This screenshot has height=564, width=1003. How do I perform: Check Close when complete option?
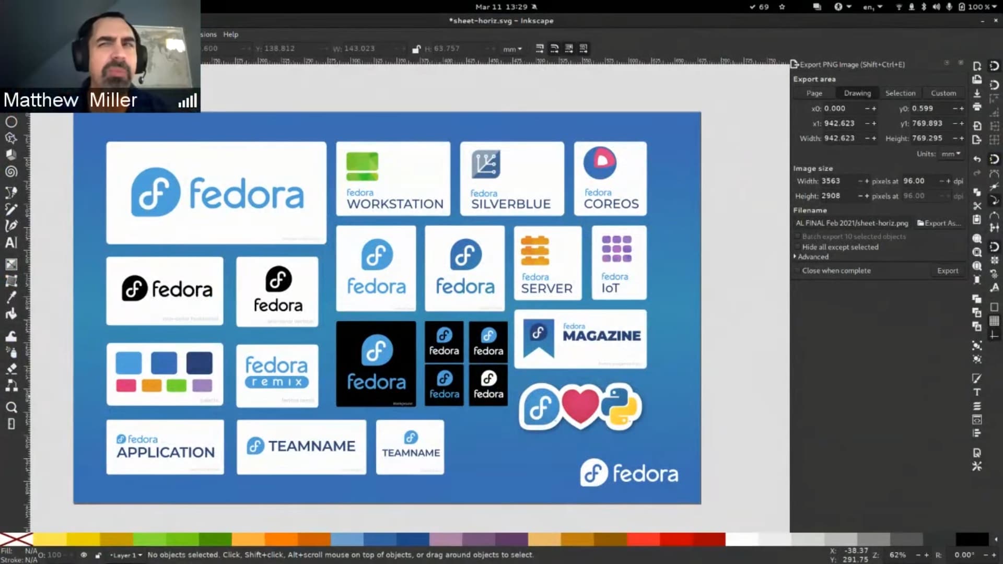coord(798,271)
